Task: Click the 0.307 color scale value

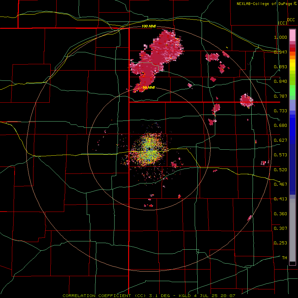Action: coord(280,228)
